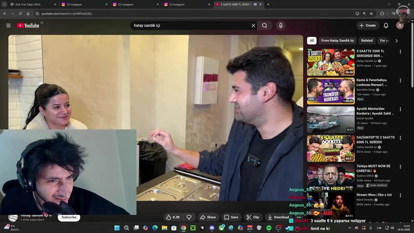Open options for GAZİANTEP'TE 3 SAATTE video

point(400,138)
